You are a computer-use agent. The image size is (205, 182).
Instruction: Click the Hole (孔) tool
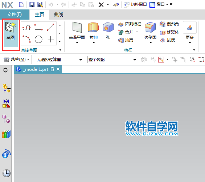[x=108, y=31]
